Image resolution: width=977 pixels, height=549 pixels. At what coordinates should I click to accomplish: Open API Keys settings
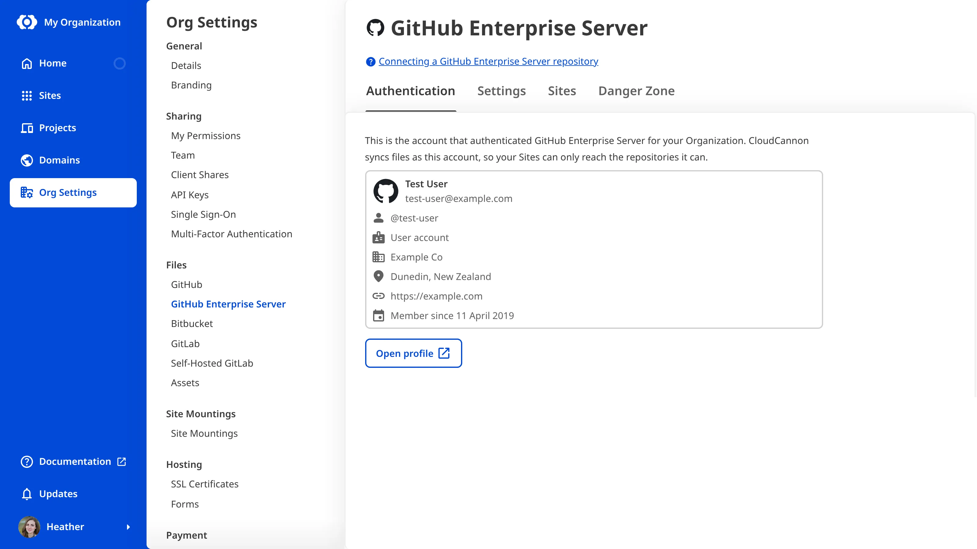[190, 195]
